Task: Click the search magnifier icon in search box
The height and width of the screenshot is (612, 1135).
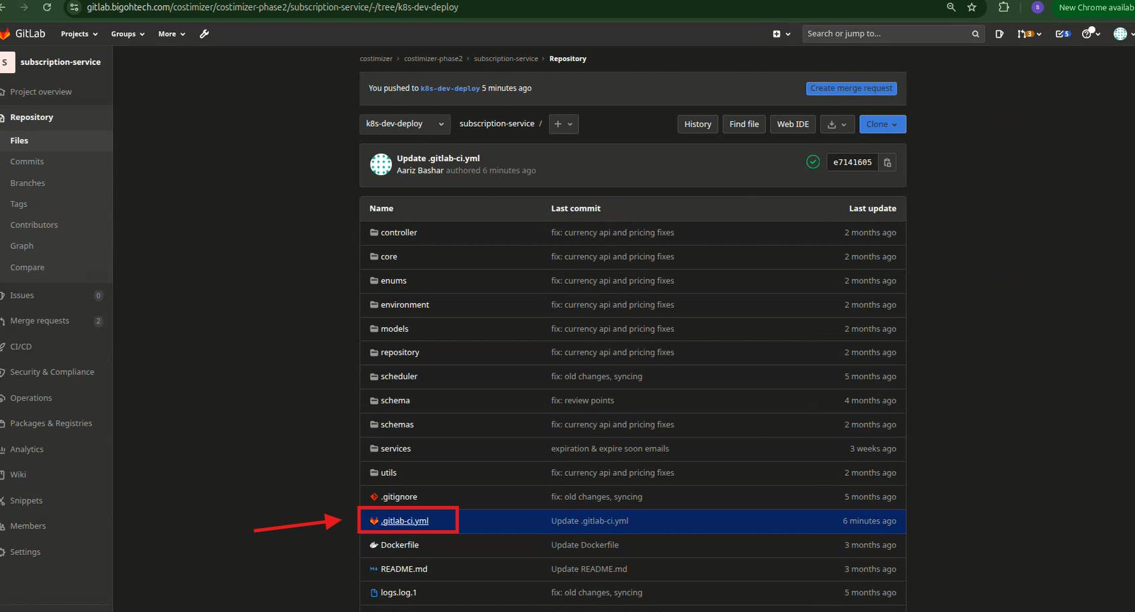Action: (x=975, y=34)
